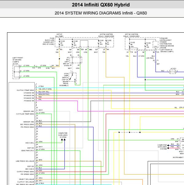Image resolution: width=184 pixels, height=185 pixels.
Task: Click the 'YEL (OR LT GRN)' wire label at pin 3
Action: (45, 89)
